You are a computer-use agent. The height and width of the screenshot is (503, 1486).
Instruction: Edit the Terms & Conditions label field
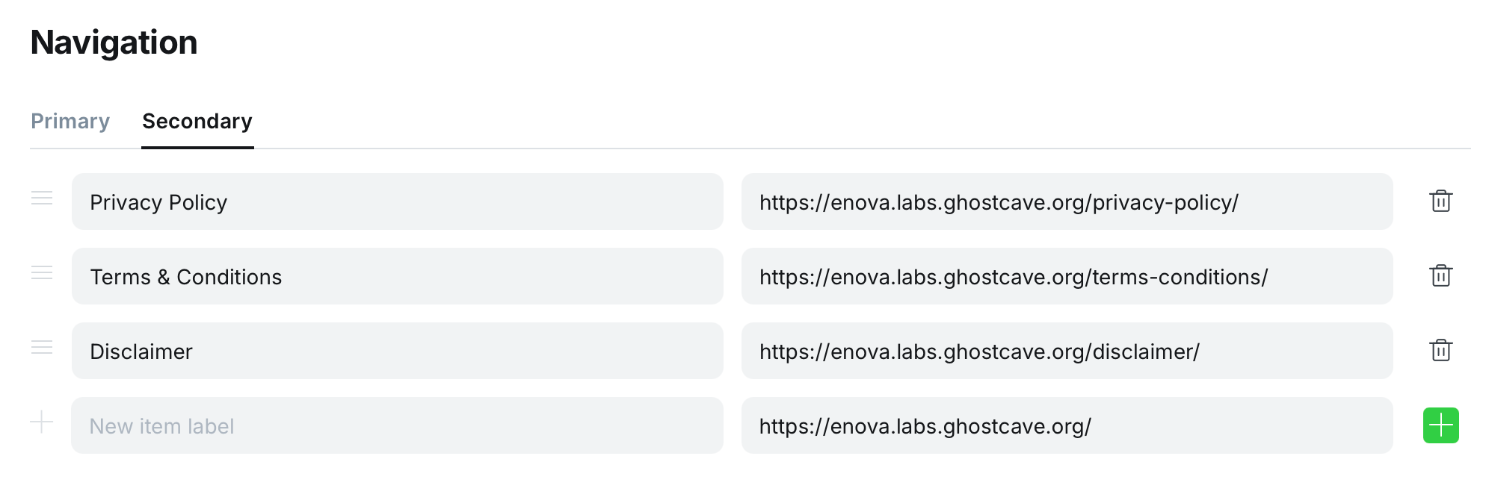point(397,276)
